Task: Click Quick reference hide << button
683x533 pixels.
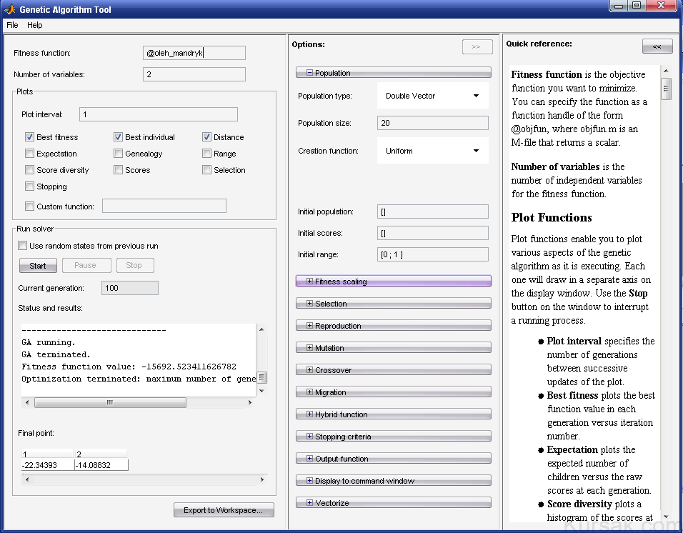Action: [657, 46]
